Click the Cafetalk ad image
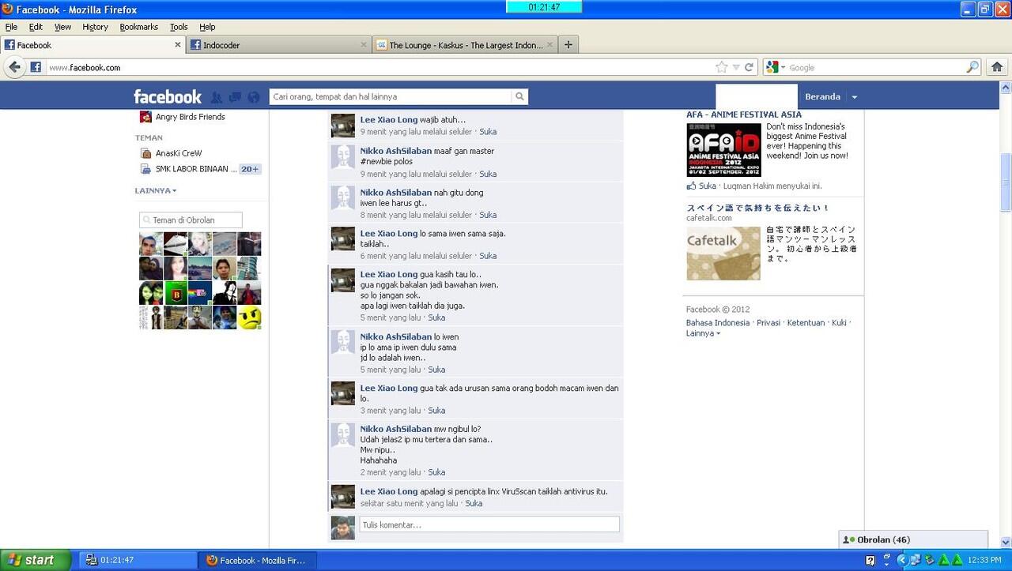 coord(723,254)
